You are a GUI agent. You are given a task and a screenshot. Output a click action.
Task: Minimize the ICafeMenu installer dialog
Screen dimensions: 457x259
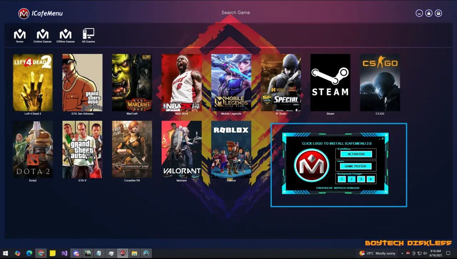click(x=379, y=139)
